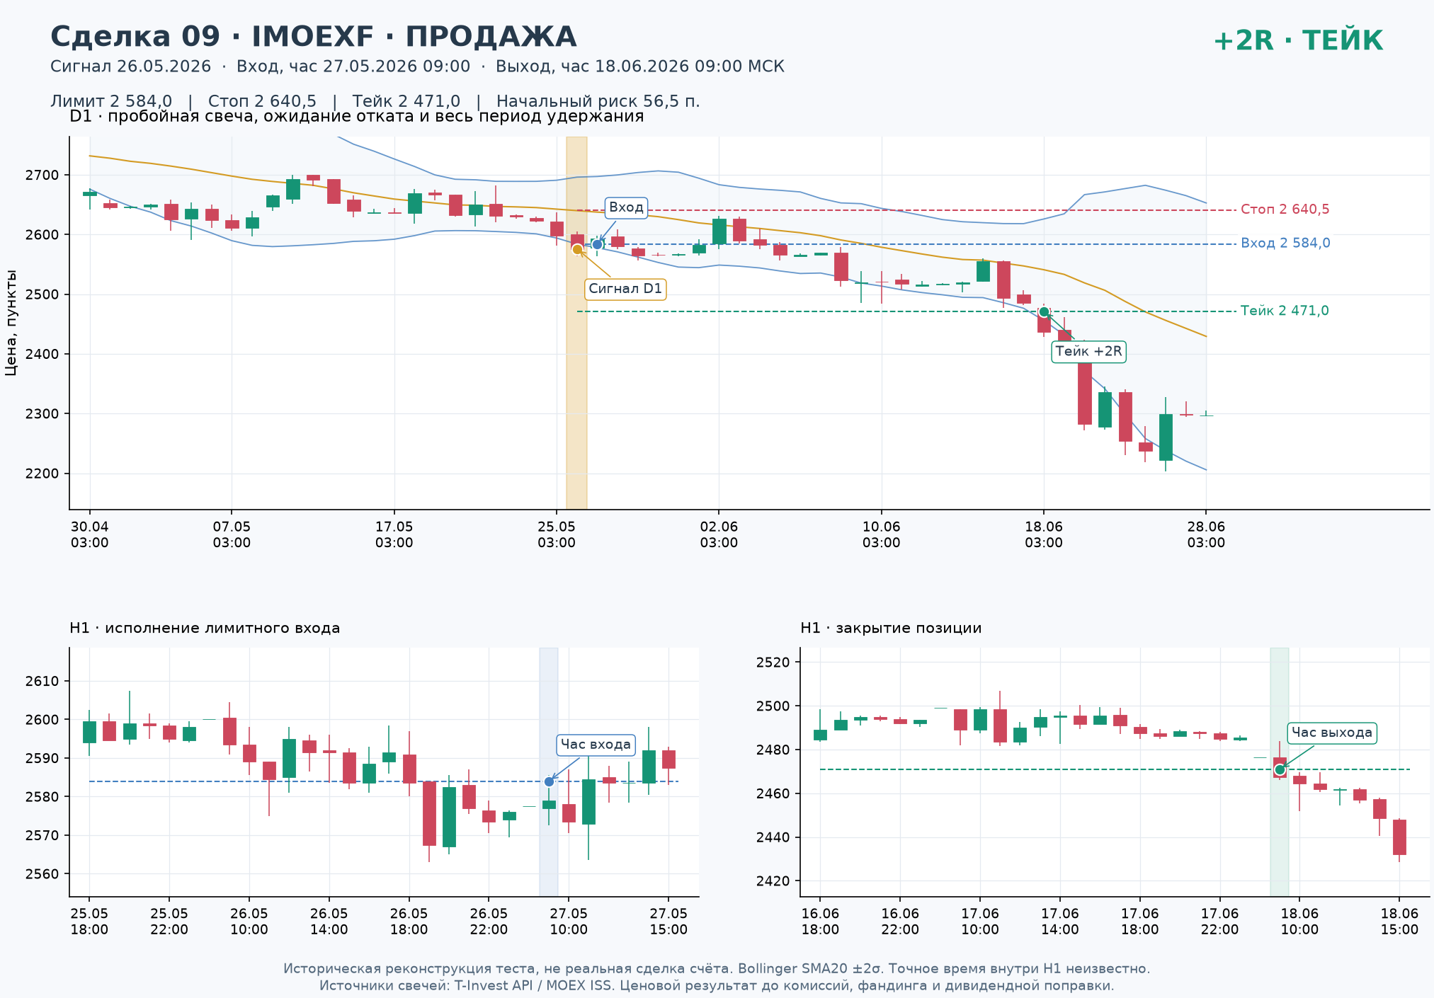The width and height of the screenshot is (1434, 998).
Task: Click the +2R · ТЕЙК result heading
Action: coord(1298,41)
